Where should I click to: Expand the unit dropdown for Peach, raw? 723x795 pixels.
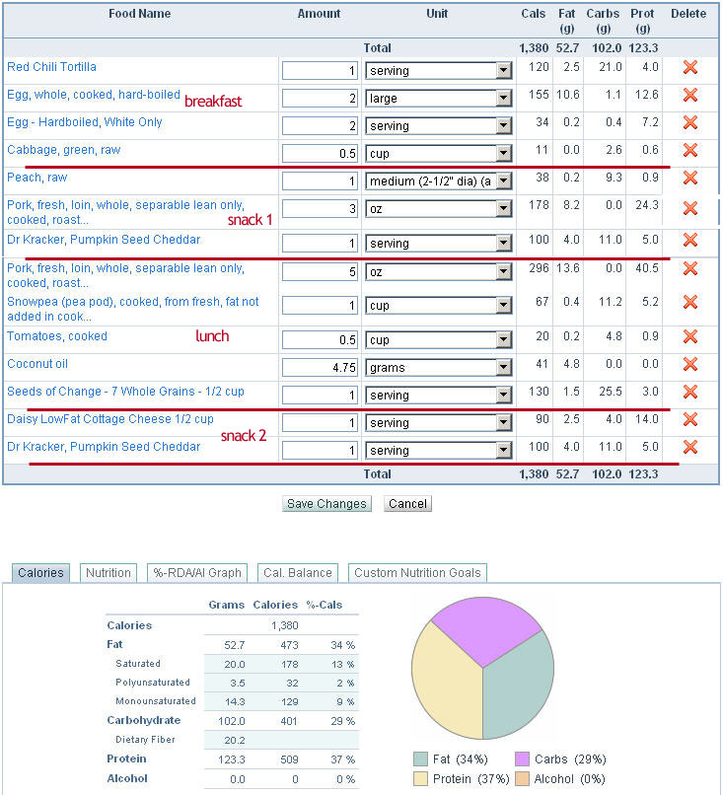(x=504, y=181)
